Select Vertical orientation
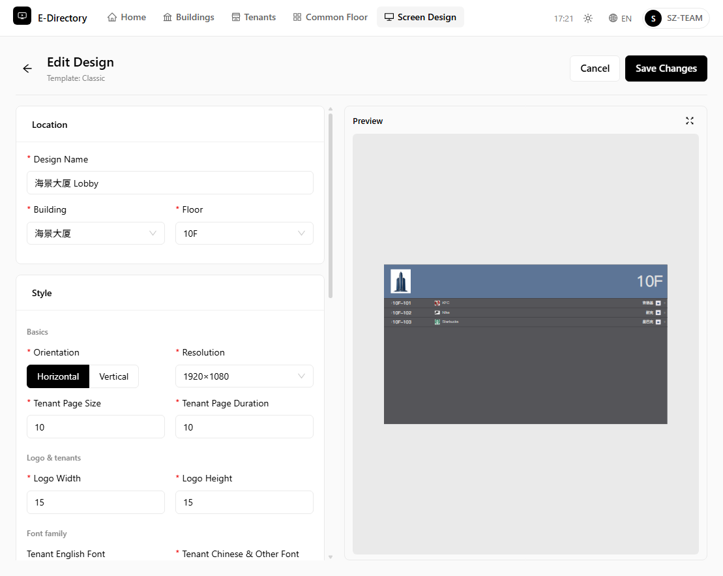This screenshot has height=576, width=723. tap(114, 376)
